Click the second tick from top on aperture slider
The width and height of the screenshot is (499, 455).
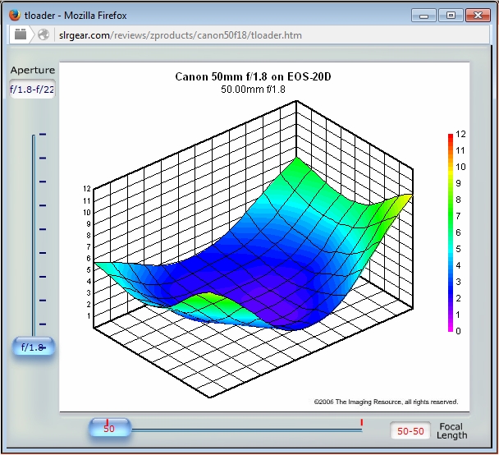point(43,158)
